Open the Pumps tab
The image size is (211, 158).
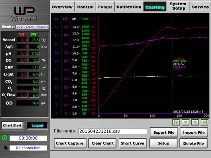(105, 7)
